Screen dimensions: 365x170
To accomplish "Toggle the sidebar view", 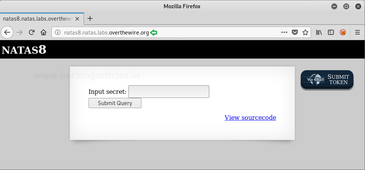I will (331, 32).
